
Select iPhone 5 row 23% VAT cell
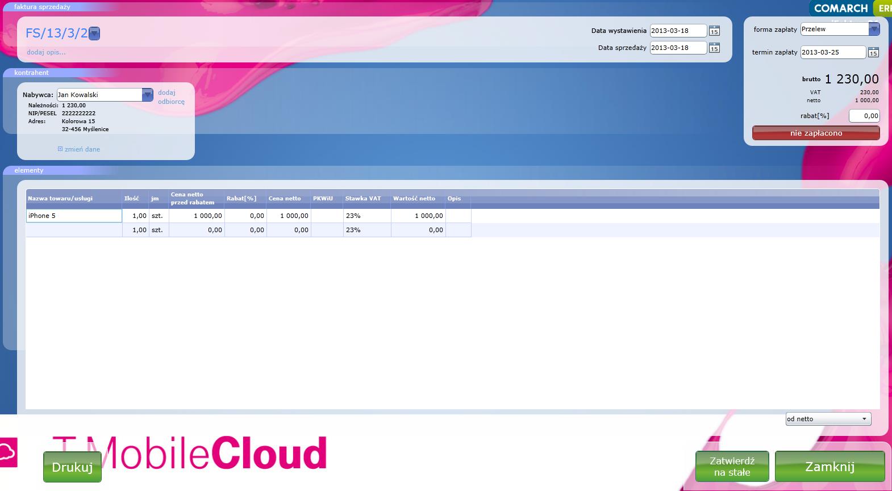[367, 216]
